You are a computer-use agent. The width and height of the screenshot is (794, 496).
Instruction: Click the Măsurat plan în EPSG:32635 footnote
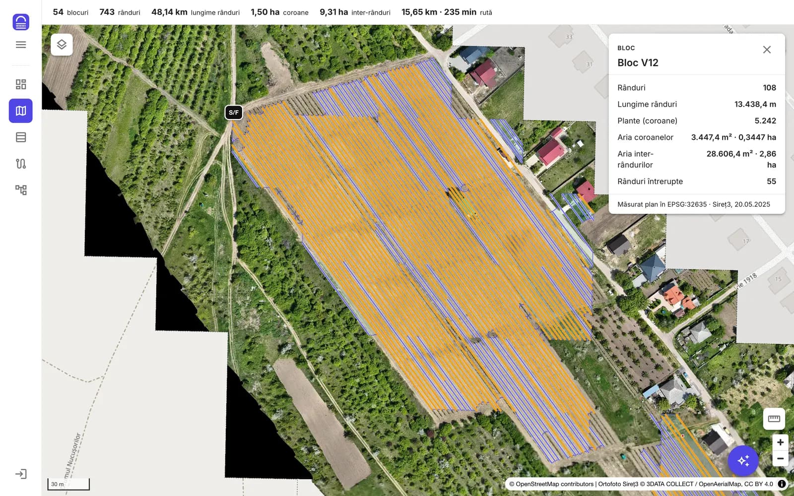click(694, 204)
